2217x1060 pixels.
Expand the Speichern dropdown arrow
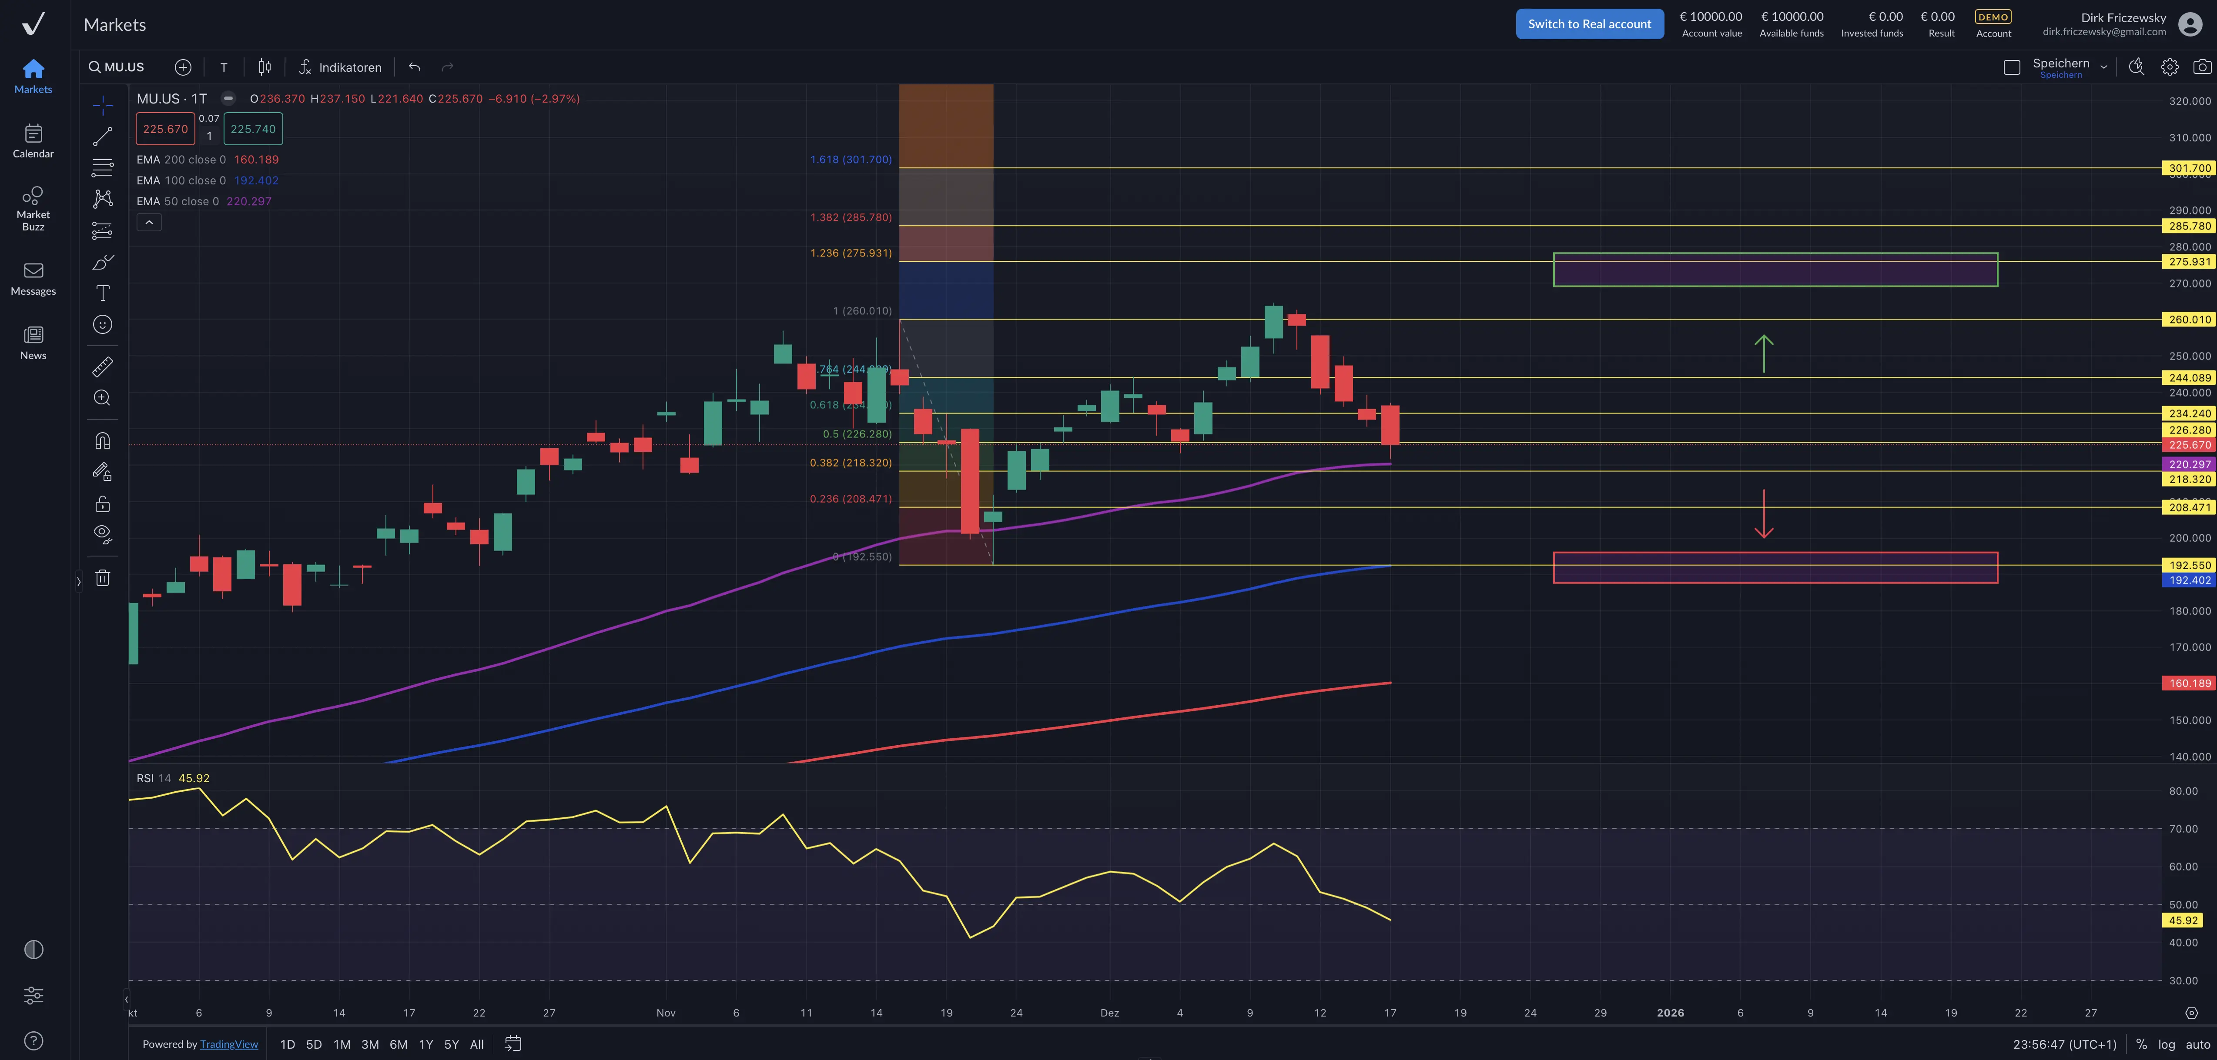[x=2103, y=67]
